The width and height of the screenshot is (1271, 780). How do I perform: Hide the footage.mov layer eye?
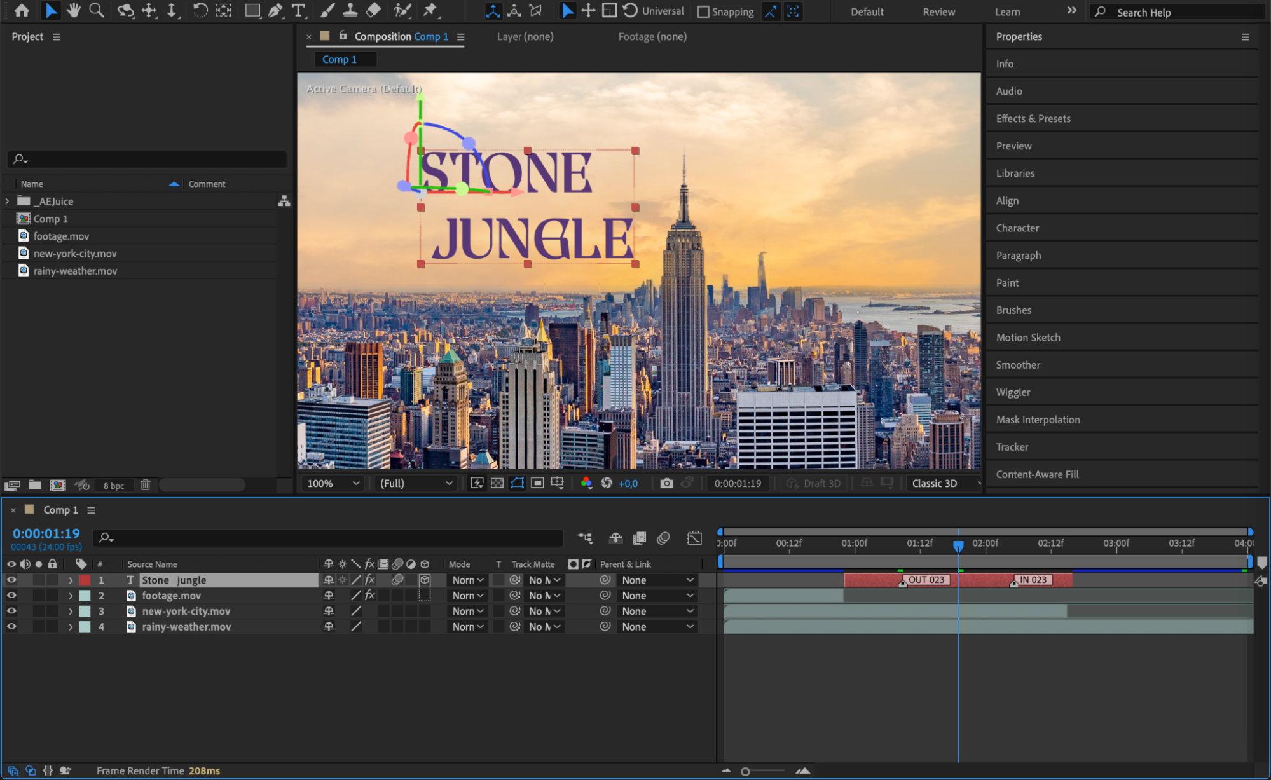[x=11, y=596]
